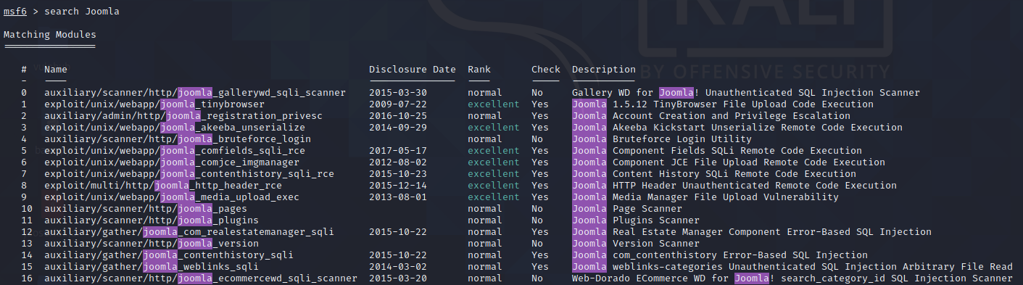The image size is (1023, 285).
Task: Click the Name column header
Action: click(56, 70)
